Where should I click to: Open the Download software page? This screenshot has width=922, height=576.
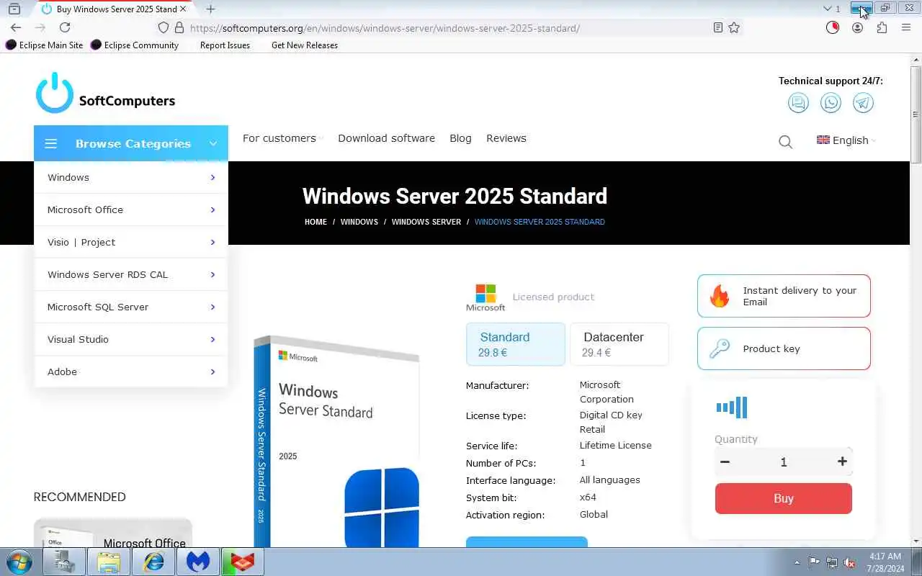tap(386, 138)
